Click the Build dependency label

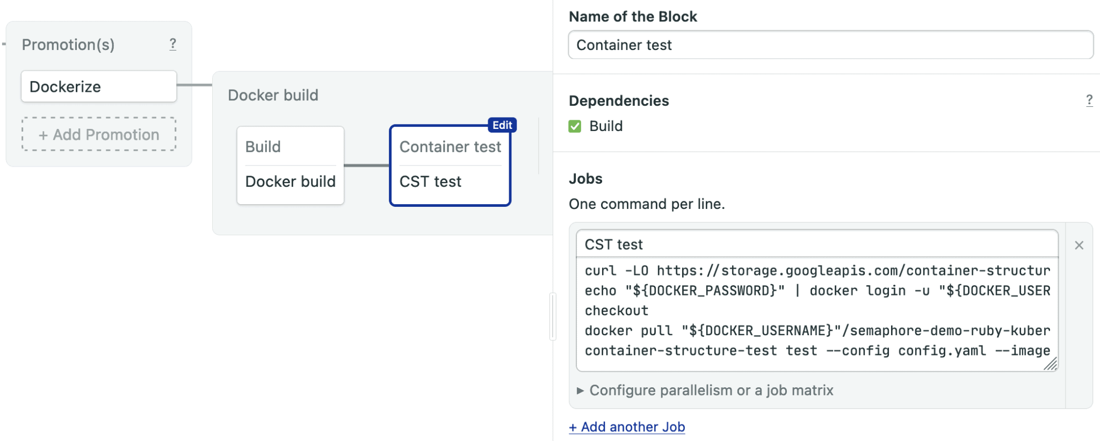[606, 126]
